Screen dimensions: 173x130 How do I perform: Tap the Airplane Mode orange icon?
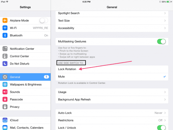[5, 21]
